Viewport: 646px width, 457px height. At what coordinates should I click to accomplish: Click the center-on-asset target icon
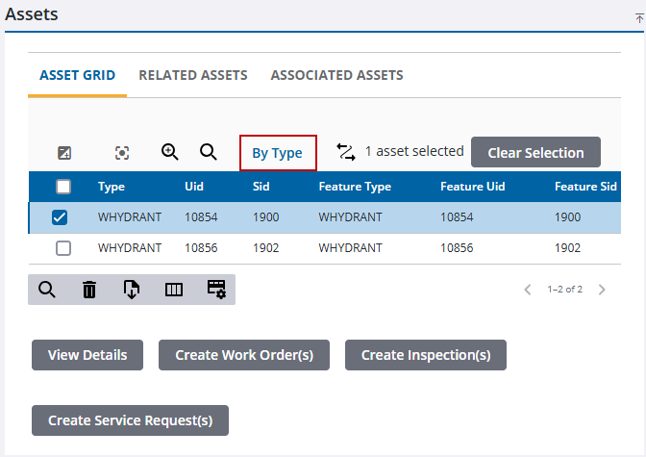click(x=122, y=153)
